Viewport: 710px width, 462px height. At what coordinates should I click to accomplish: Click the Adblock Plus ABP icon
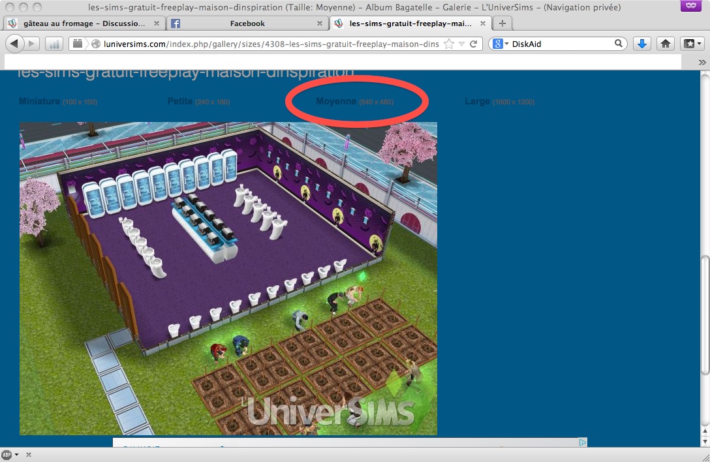pyautogui.click(x=7, y=454)
